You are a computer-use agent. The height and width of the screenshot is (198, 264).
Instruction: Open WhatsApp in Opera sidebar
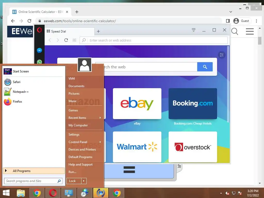click(39, 62)
